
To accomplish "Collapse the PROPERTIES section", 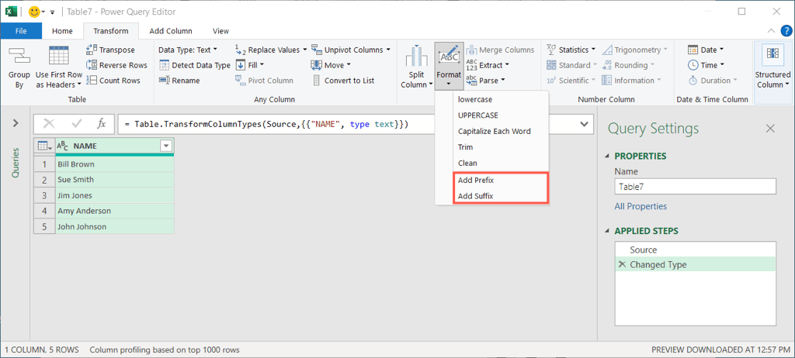I will click(x=608, y=156).
